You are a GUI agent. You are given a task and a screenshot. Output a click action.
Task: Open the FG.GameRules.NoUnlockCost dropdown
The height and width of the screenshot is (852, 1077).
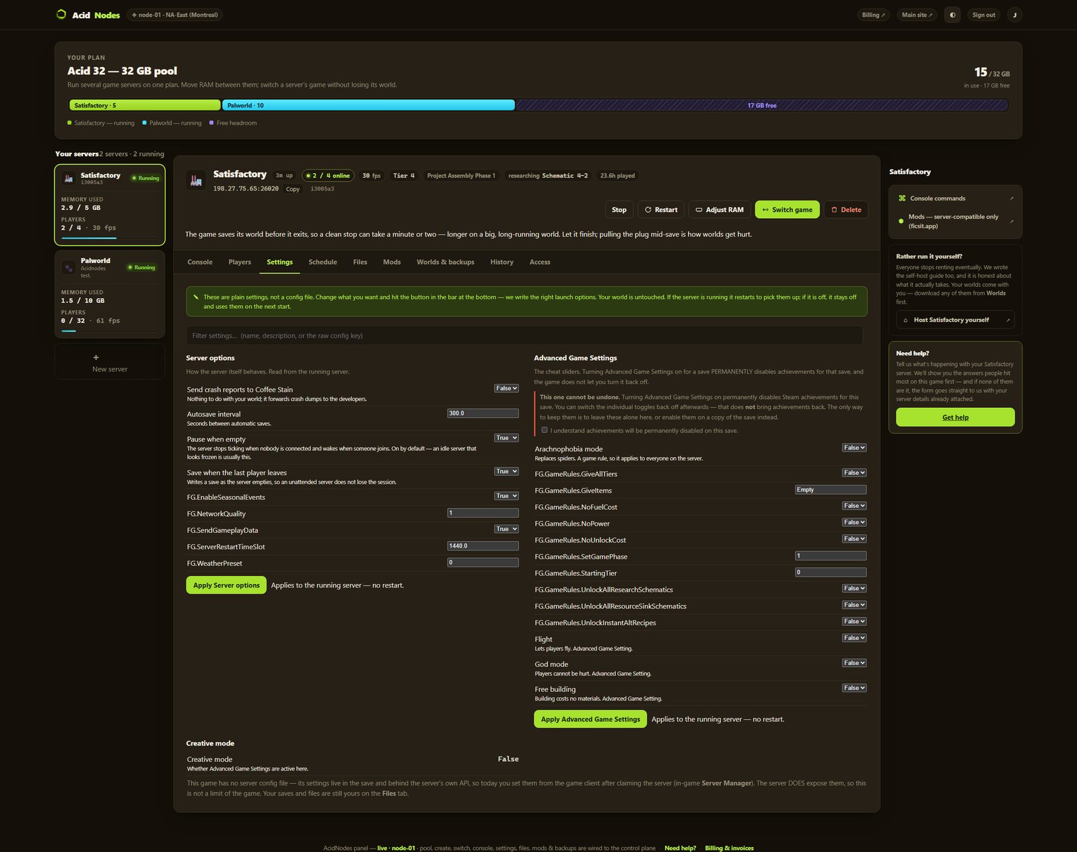854,539
